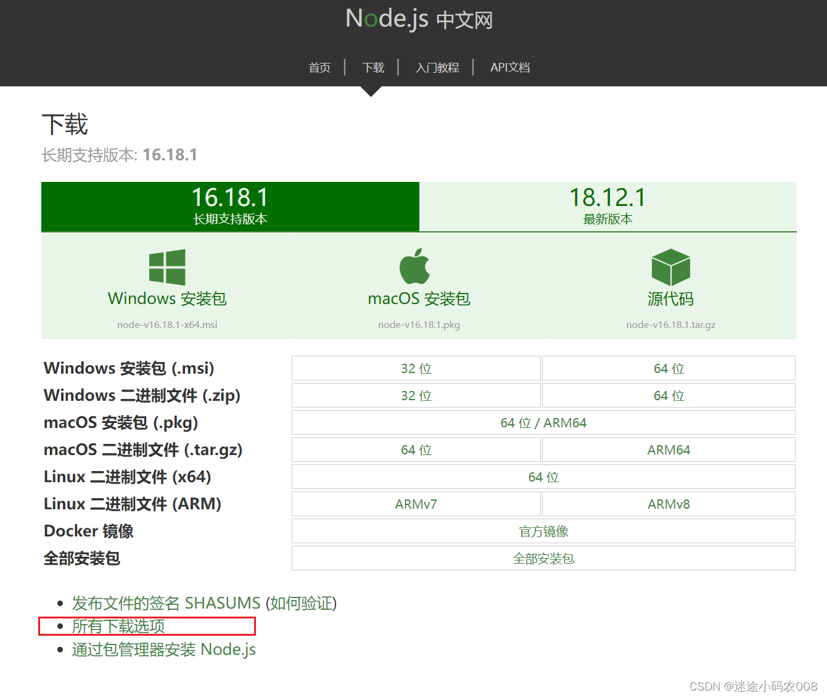Screen dimensions: 827x698
Task: Download 32 位 Windows 安装包 (.msi)
Action: [x=416, y=368]
